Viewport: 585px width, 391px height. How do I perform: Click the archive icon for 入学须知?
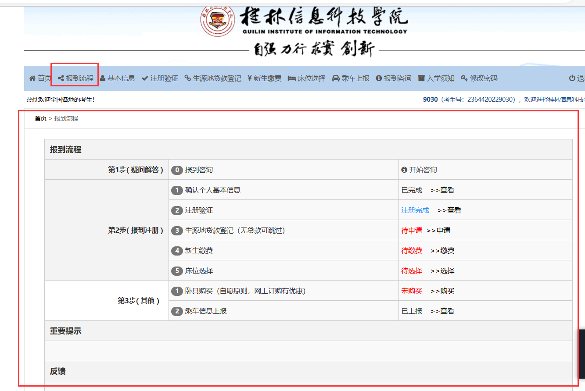(421, 78)
